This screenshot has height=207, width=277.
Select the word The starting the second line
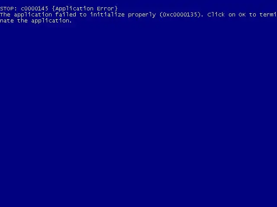click(5, 14)
